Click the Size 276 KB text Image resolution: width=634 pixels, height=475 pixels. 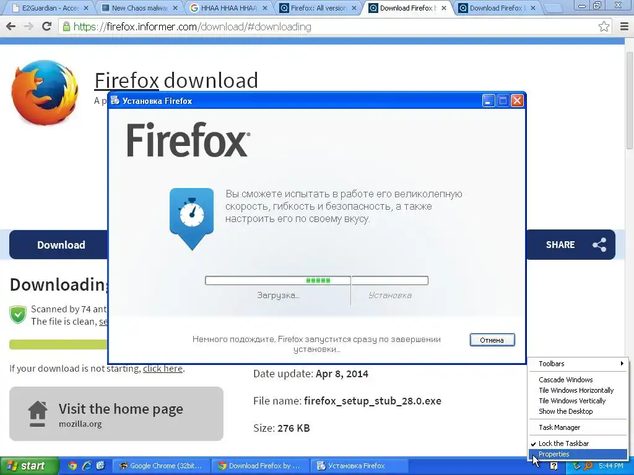click(282, 428)
